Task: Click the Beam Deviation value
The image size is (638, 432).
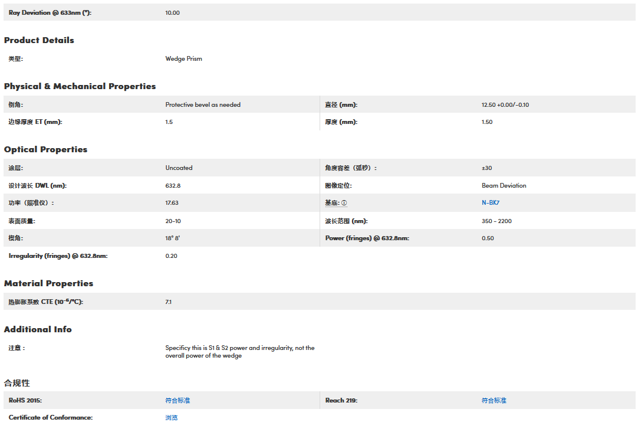Action: click(504, 185)
